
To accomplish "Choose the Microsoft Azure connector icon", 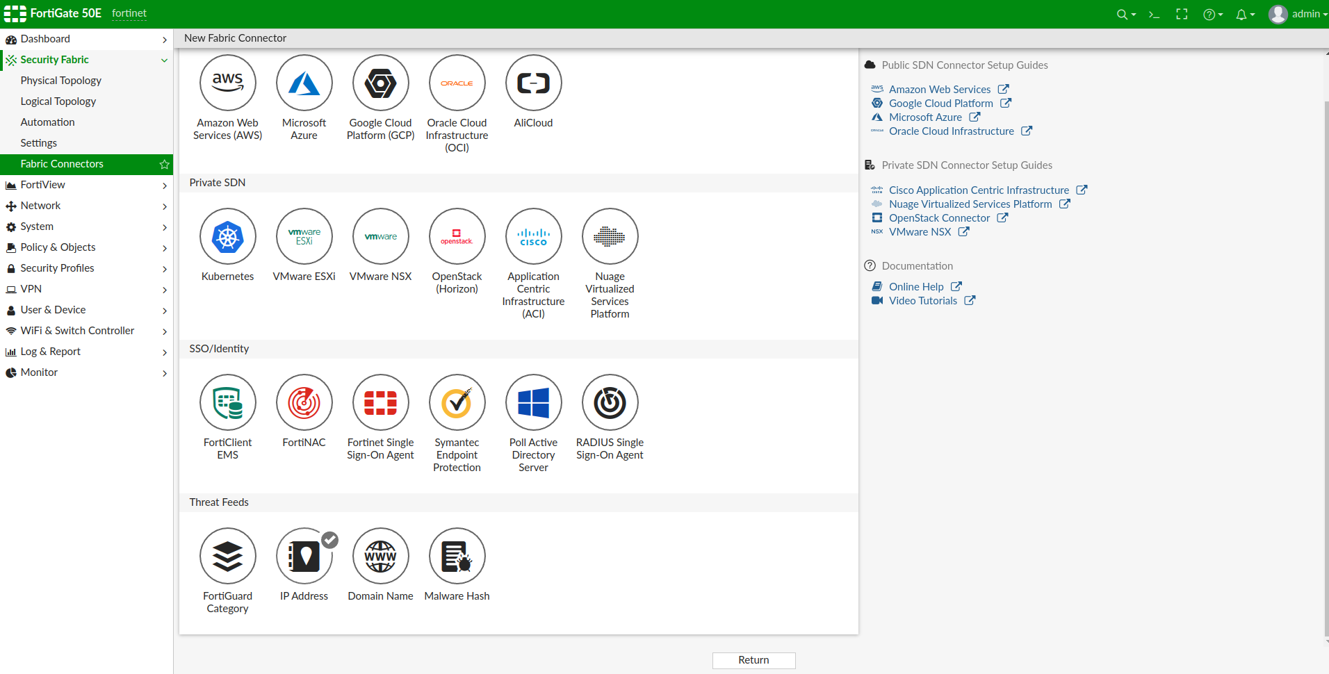I will [304, 83].
